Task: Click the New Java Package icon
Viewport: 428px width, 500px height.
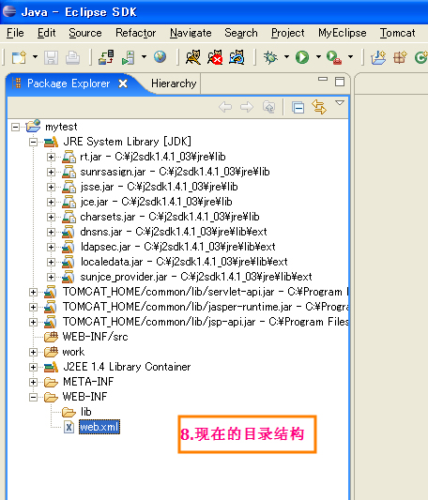Action: point(400,58)
